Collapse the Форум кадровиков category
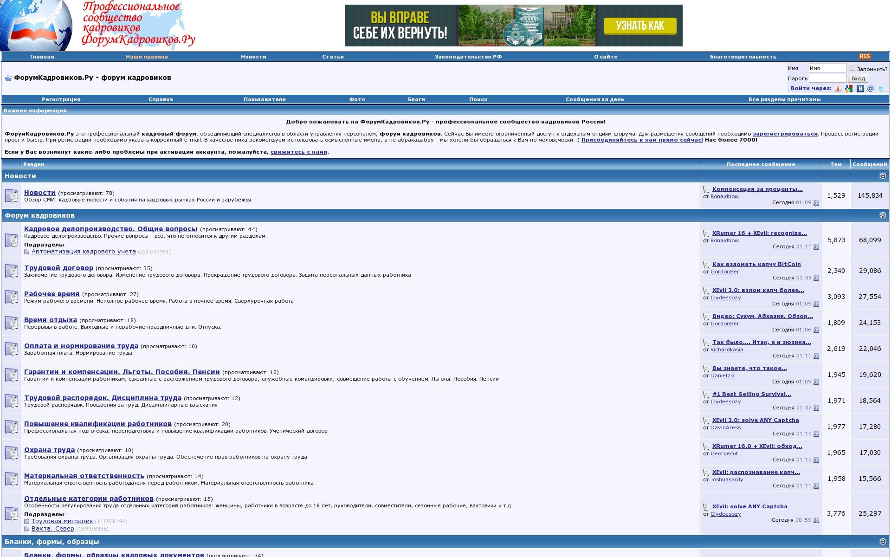Screen dimensions: 891x557 point(883,215)
